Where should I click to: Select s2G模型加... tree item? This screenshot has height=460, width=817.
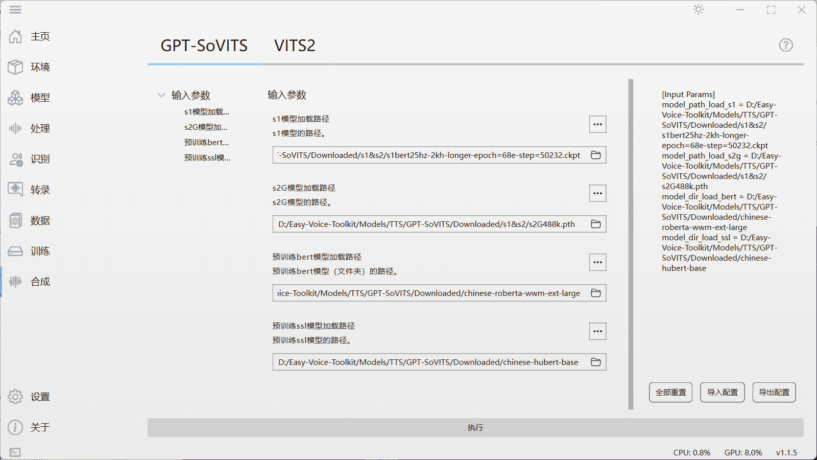coord(206,127)
